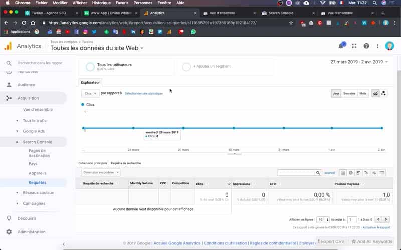Screen dimensions: 401x250
Task: Select the Tous les utilisateurs segment circle
Action: coord(90,67)
